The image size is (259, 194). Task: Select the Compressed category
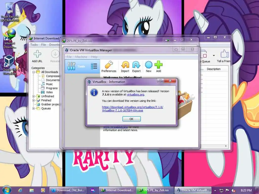tap(50, 76)
